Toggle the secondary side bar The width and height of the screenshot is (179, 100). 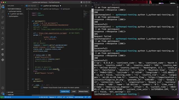click(87, 2)
